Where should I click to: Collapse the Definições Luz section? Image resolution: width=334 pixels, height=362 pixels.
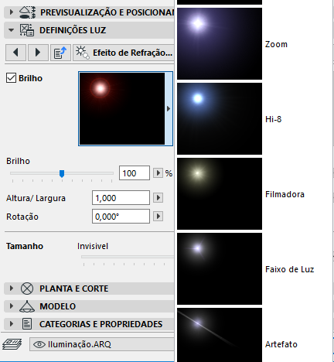[x=11, y=30]
